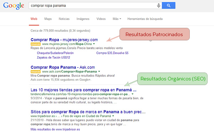Image resolution: width=214 pixels, height=134 pixels.
Task: Open Comprar Ropa - mujeres-jersey.com ad link
Action: tap(64, 40)
